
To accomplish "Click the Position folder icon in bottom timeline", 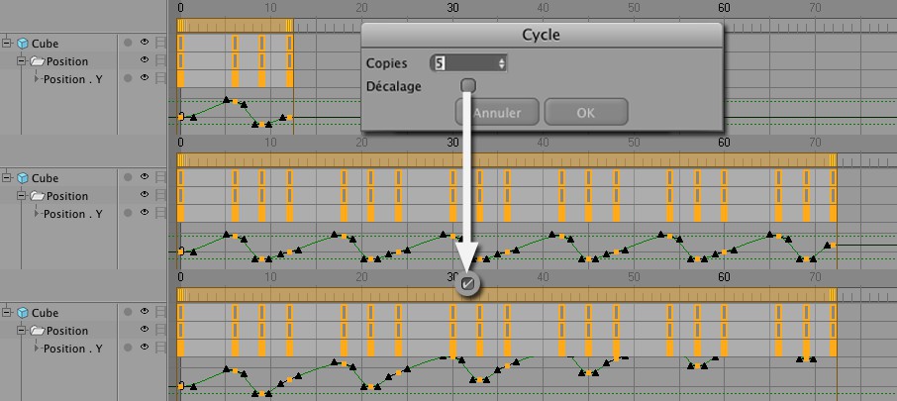I will pyautogui.click(x=38, y=331).
